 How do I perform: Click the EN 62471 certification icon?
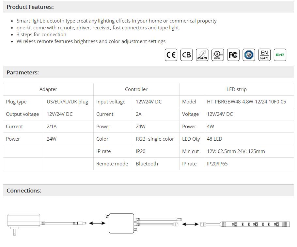(264, 55)
